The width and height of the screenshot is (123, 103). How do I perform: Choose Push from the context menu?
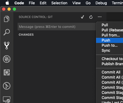click(x=110, y=40)
